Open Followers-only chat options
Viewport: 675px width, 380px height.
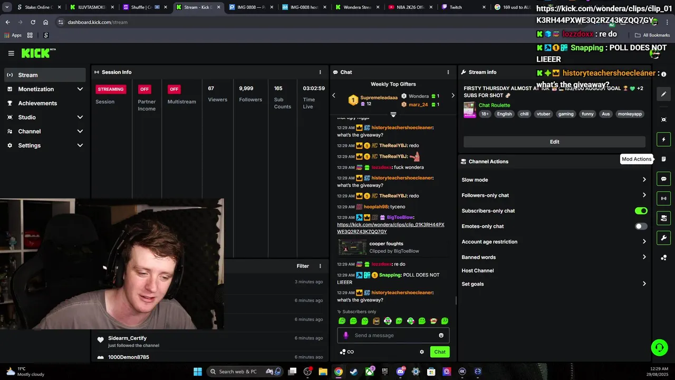[554, 195]
